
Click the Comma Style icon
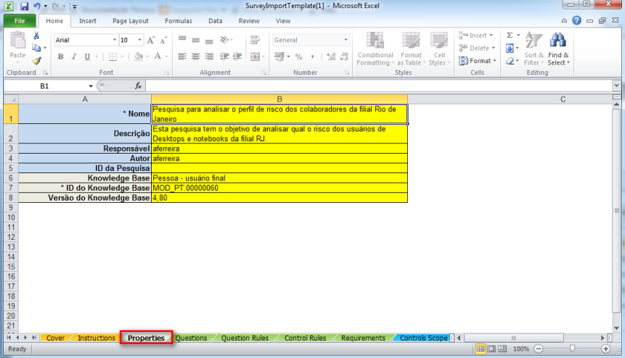click(x=312, y=57)
